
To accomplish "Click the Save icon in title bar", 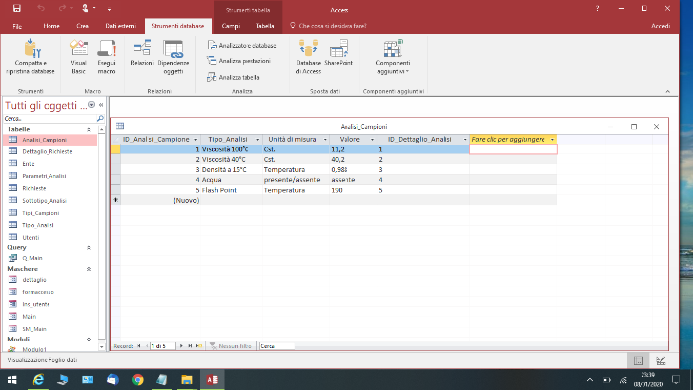I will (17, 8).
